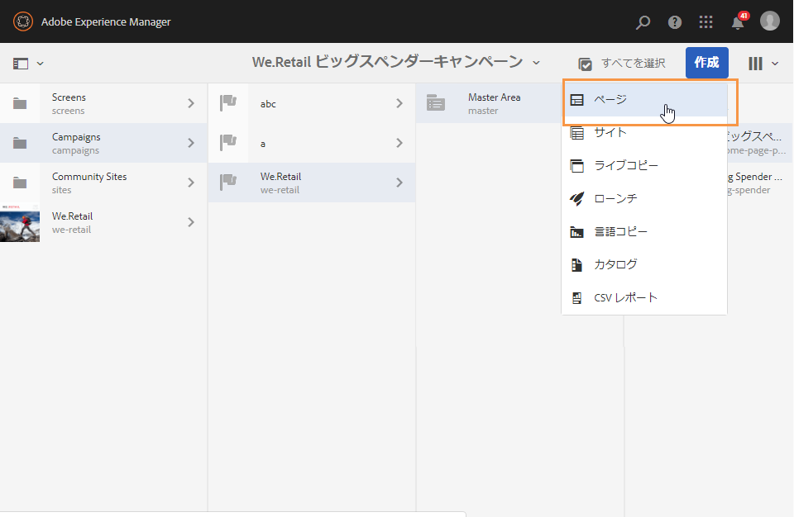
Task: Expand the Campaigns row chevron
Action: tap(191, 143)
